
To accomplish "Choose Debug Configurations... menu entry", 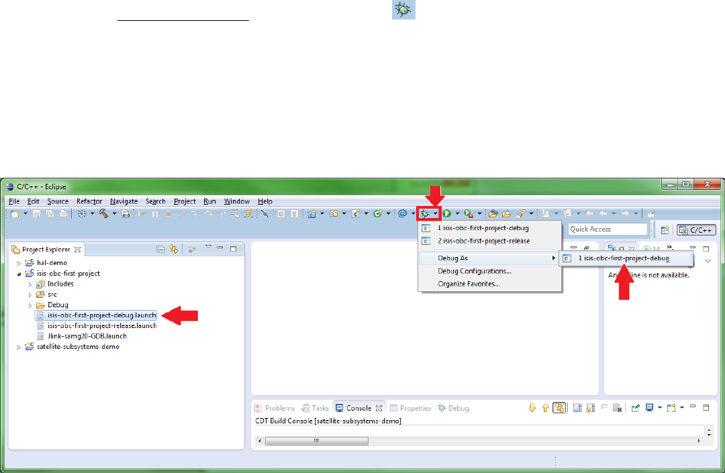I will [x=489, y=271].
